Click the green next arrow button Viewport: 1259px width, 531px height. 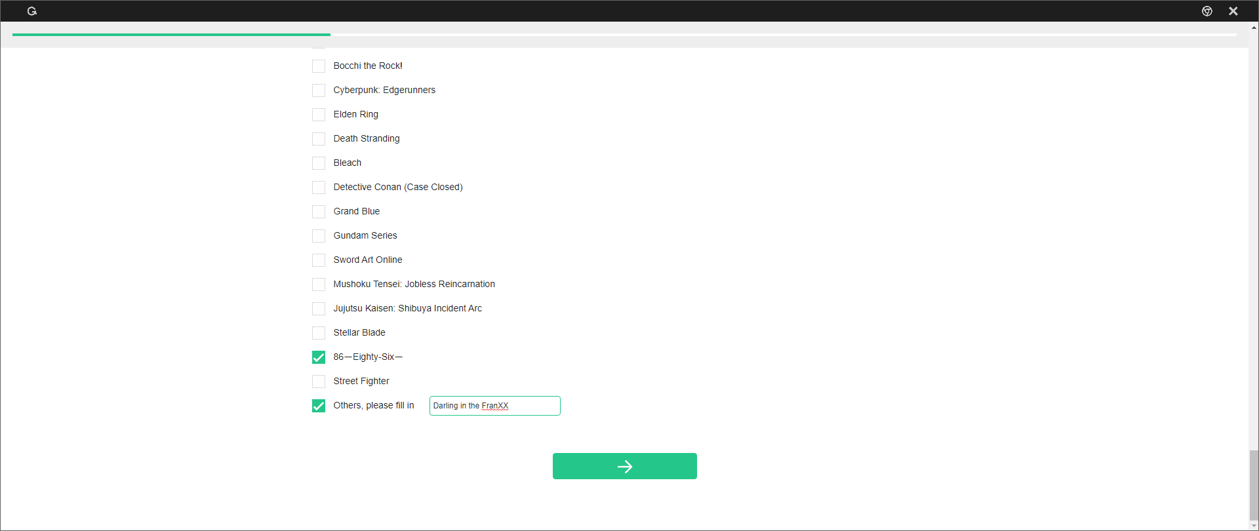625,466
